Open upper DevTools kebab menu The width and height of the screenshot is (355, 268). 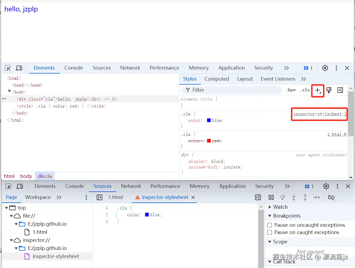(x=336, y=68)
